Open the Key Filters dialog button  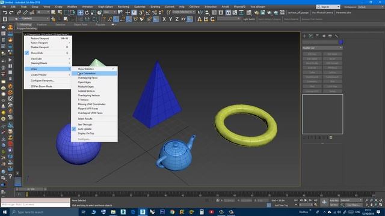(x=354, y=205)
